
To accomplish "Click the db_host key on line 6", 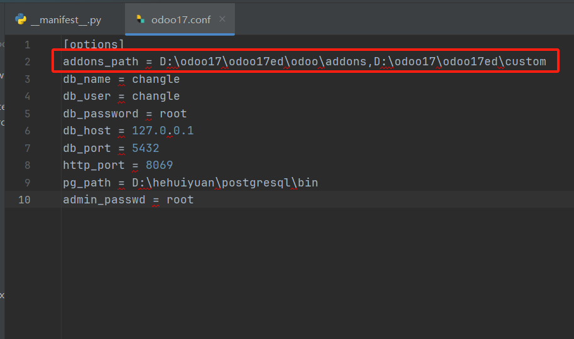I will pyautogui.click(x=87, y=131).
